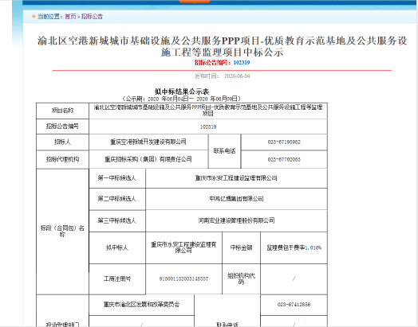Open the 招标公告 breadcrumb link
Image resolution: width=418 pixels, height=327 pixels.
pos(92,17)
